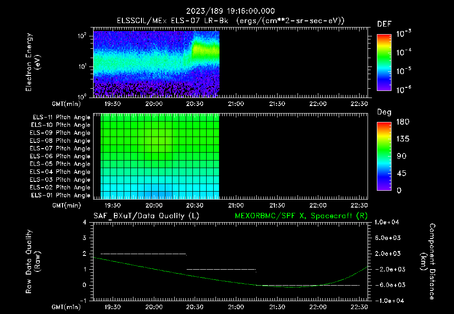Select the ELS-06 Pitch Angle row label
454x314 pixels.
(60, 156)
